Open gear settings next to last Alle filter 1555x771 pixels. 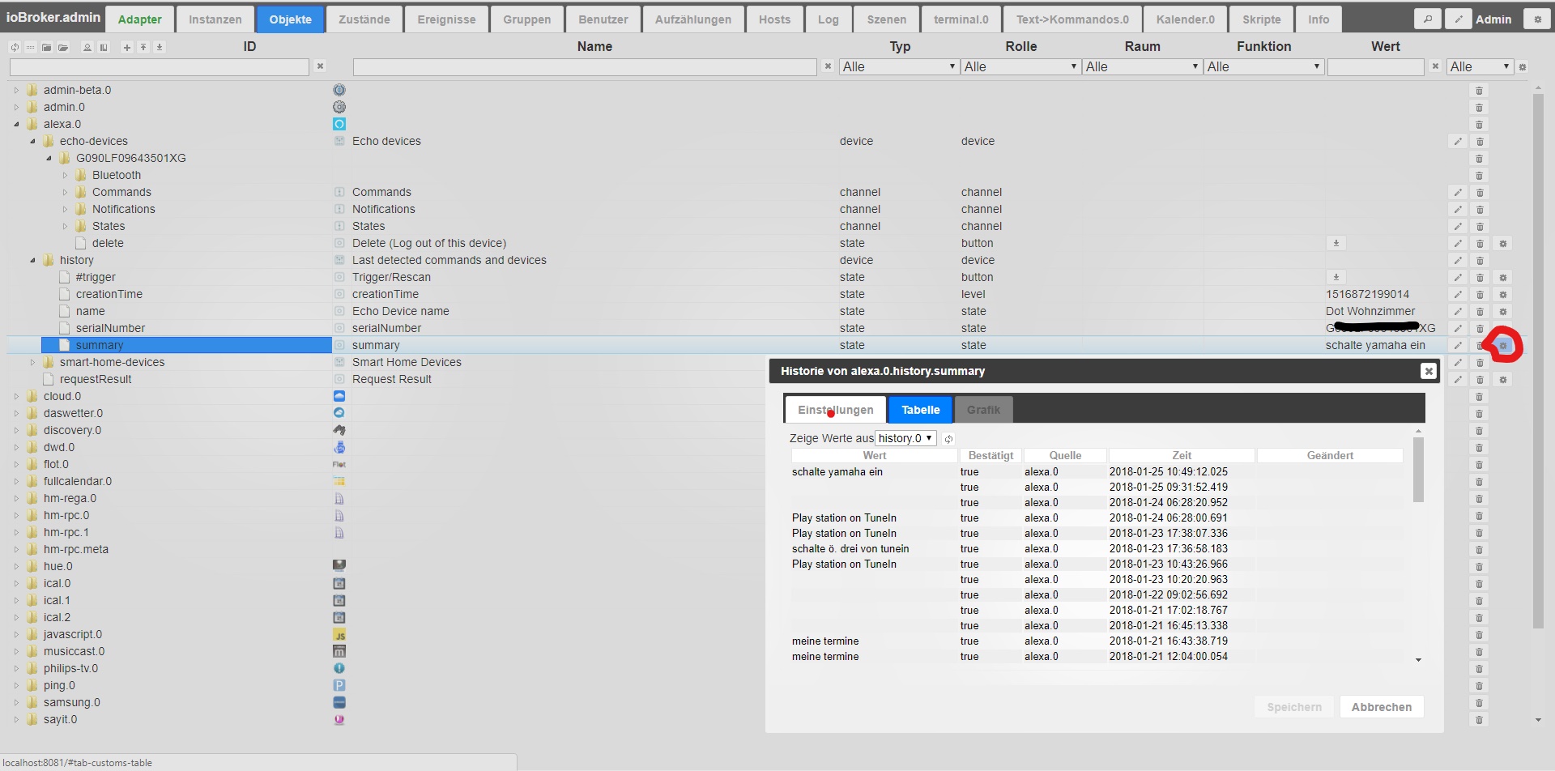click(x=1523, y=67)
